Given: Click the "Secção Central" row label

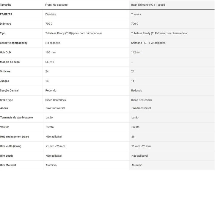Looking at the screenshot, I should pos(9,90).
